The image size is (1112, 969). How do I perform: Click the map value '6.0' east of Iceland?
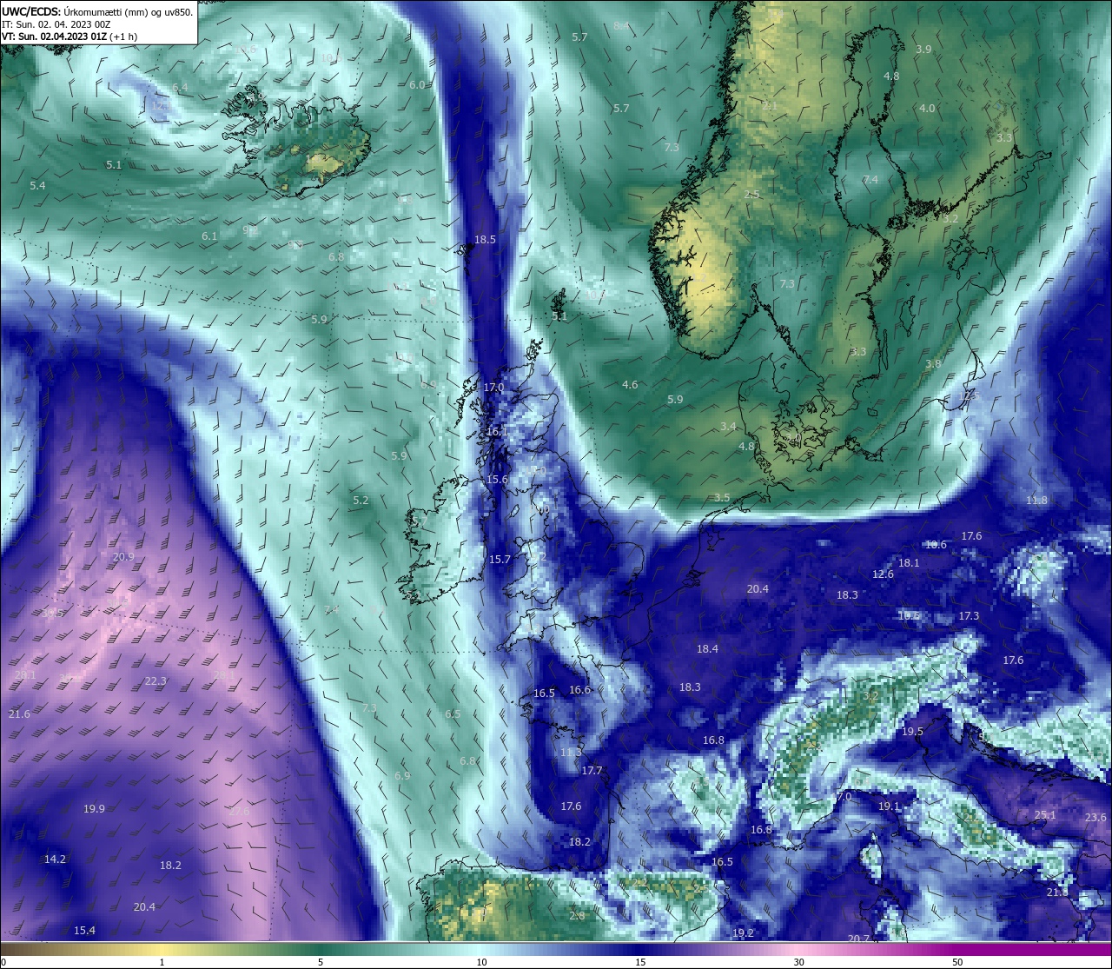click(417, 84)
